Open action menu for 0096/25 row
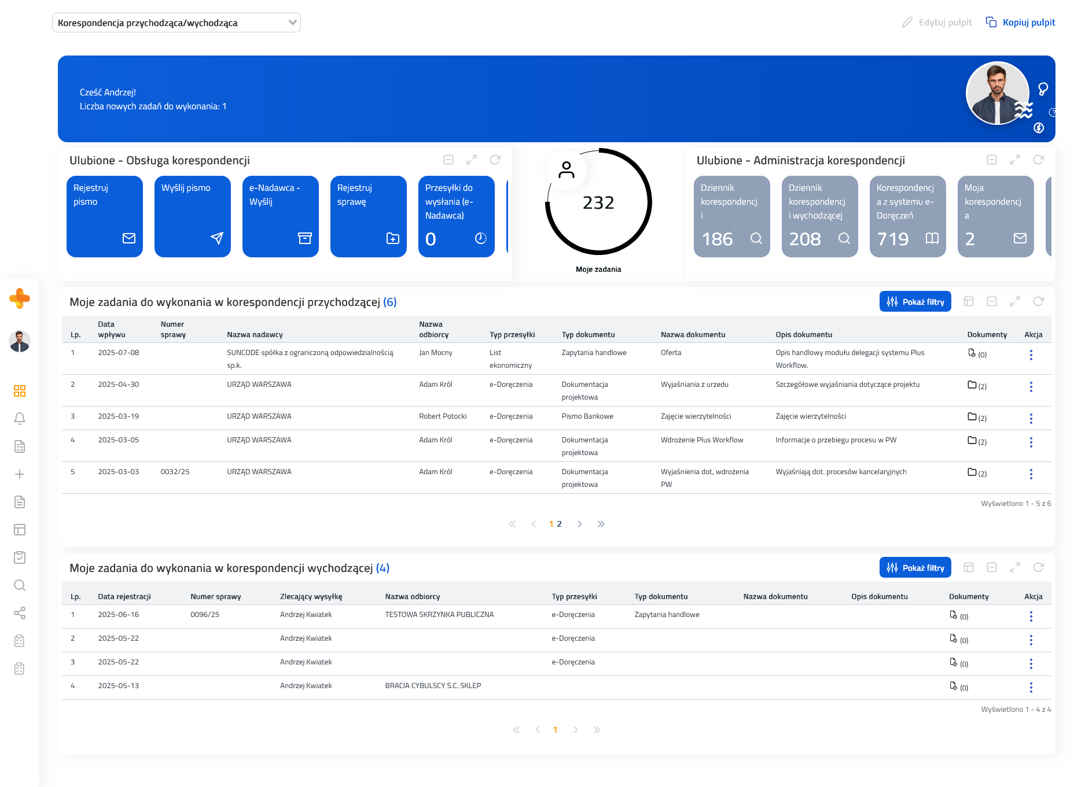The image size is (1074, 787). tap(1031, 616)
